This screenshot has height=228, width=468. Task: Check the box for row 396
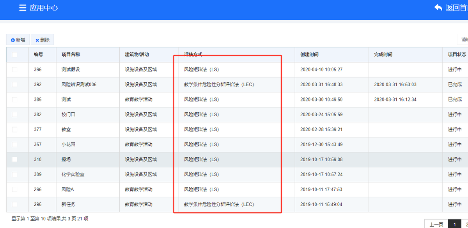(14, 70)
